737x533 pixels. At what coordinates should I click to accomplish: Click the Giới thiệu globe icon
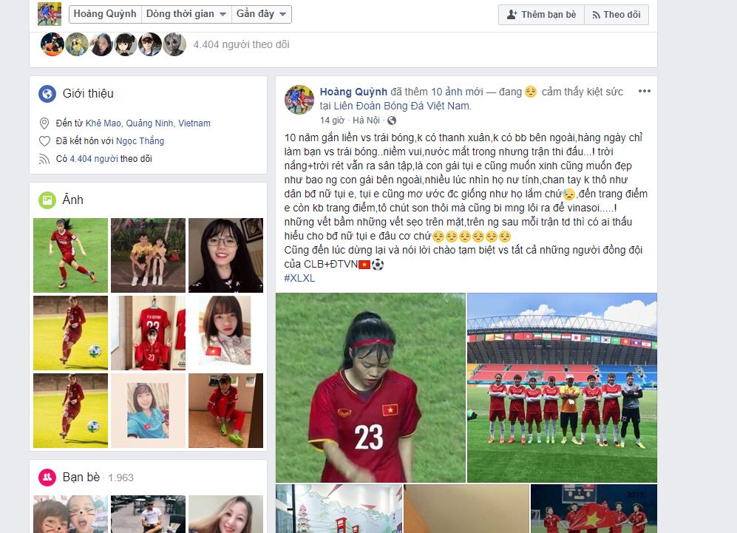47,94
